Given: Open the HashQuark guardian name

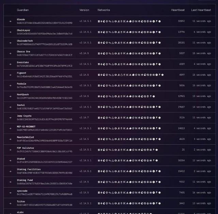Looking at the screenshot, I should (24, 94).
